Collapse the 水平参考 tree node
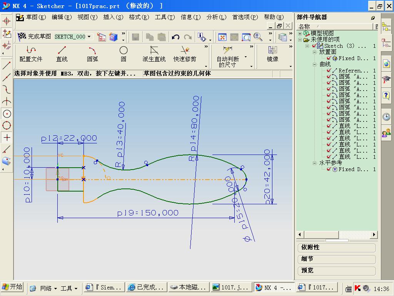This screenshot has height=296, width=394. coord(314,163)
